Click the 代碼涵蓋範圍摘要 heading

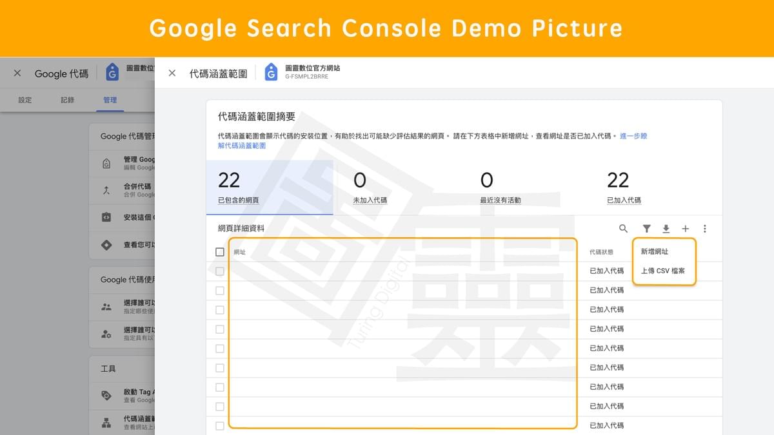[x=257, y=117]
